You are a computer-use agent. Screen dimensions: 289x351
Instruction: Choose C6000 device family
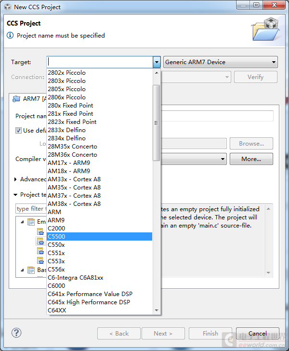(100, 285)
